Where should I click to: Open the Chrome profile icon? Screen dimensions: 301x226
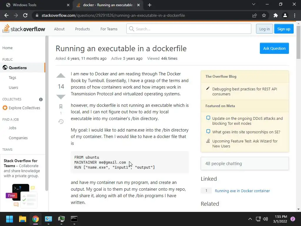click(x=285, y=15)
